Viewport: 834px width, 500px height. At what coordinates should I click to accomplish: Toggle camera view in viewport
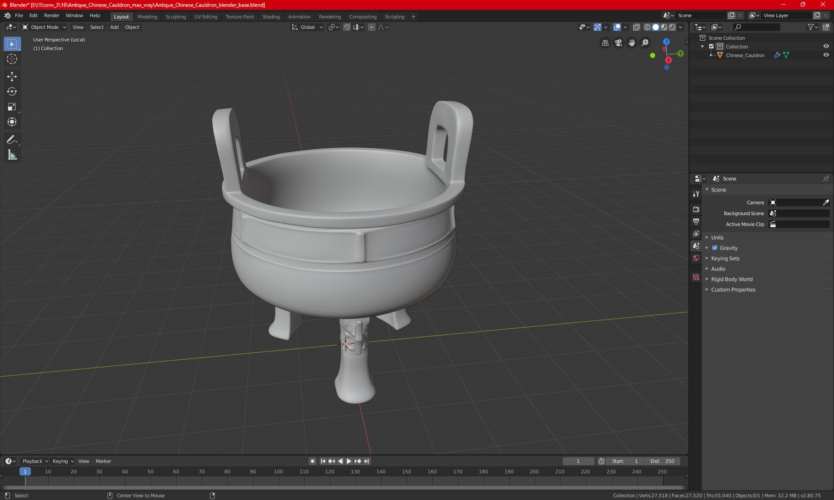click(x=619, y=43)
